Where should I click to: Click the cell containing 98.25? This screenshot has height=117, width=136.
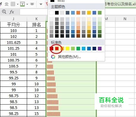13,113
